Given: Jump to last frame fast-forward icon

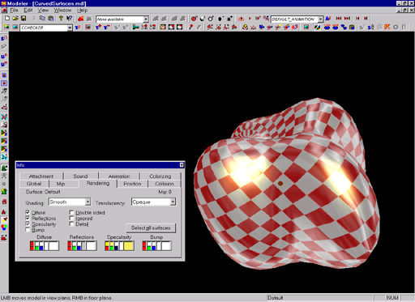Looking at the screenshot, I should pos(347,19).
